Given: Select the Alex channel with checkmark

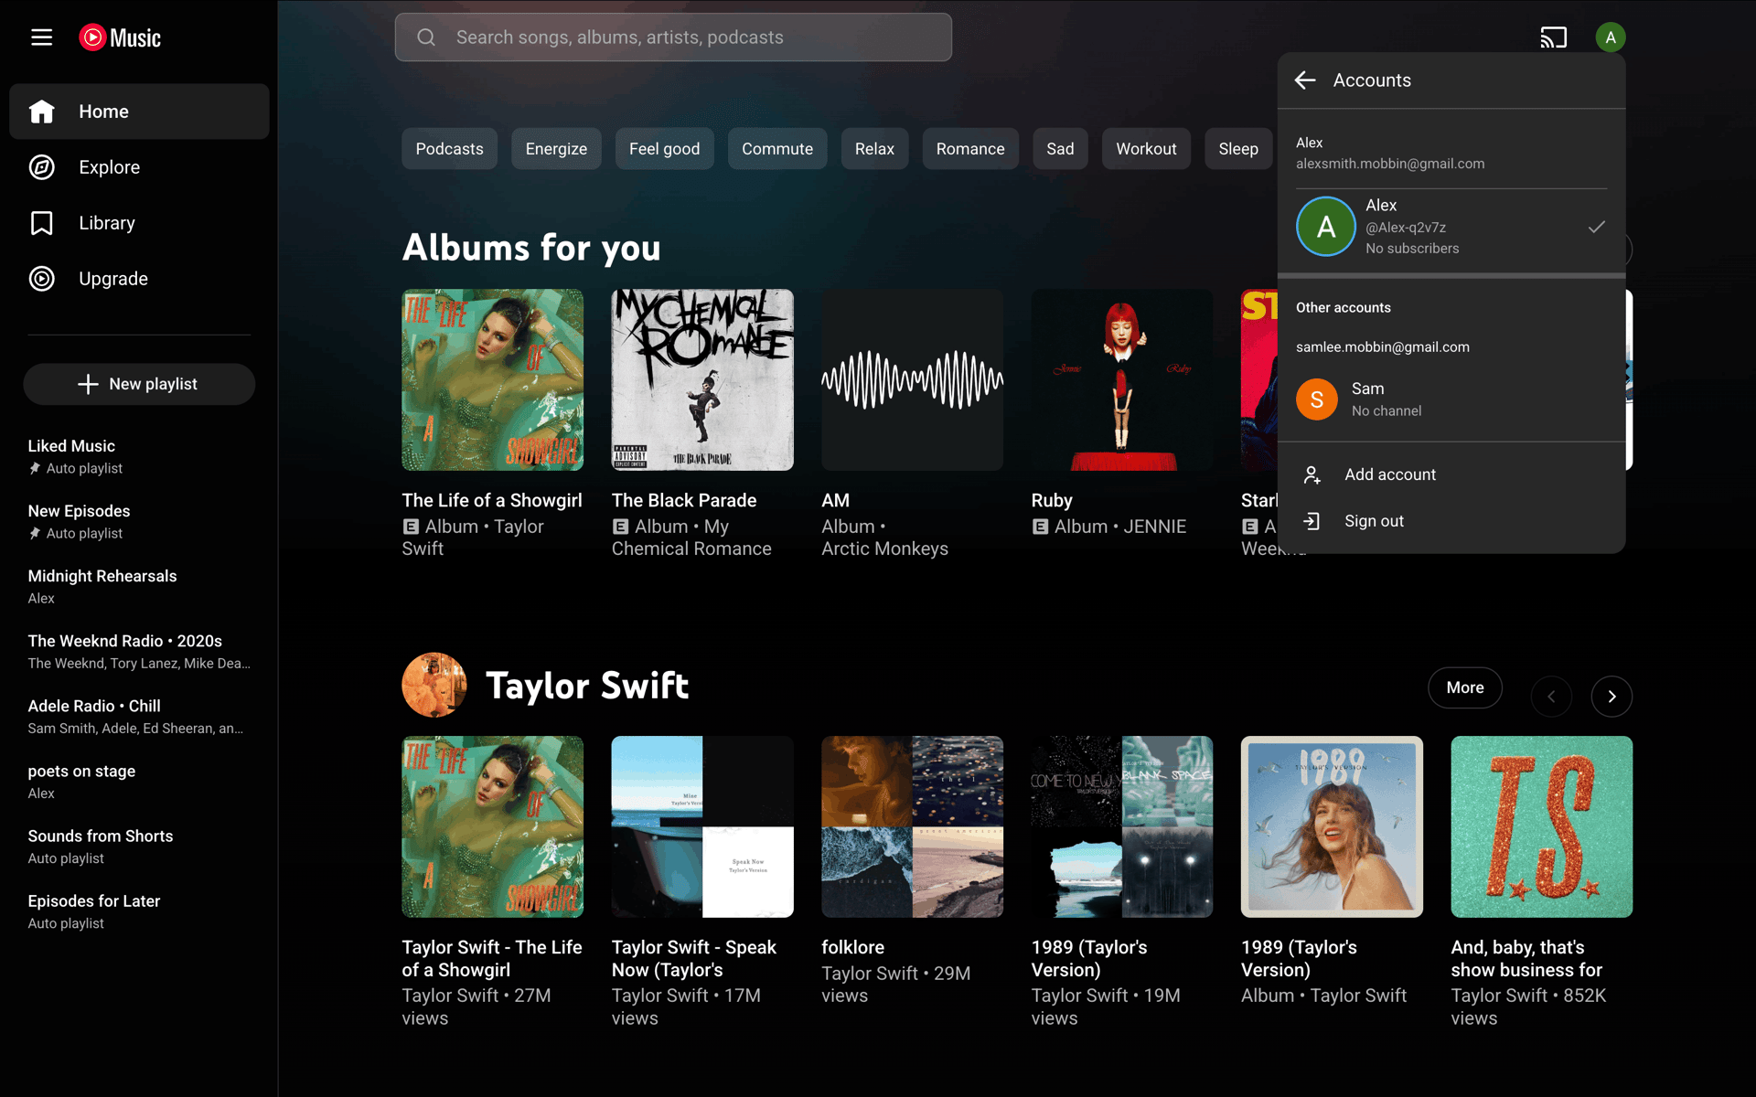Looking at the screenshot, I should [x=1451, y=227].
